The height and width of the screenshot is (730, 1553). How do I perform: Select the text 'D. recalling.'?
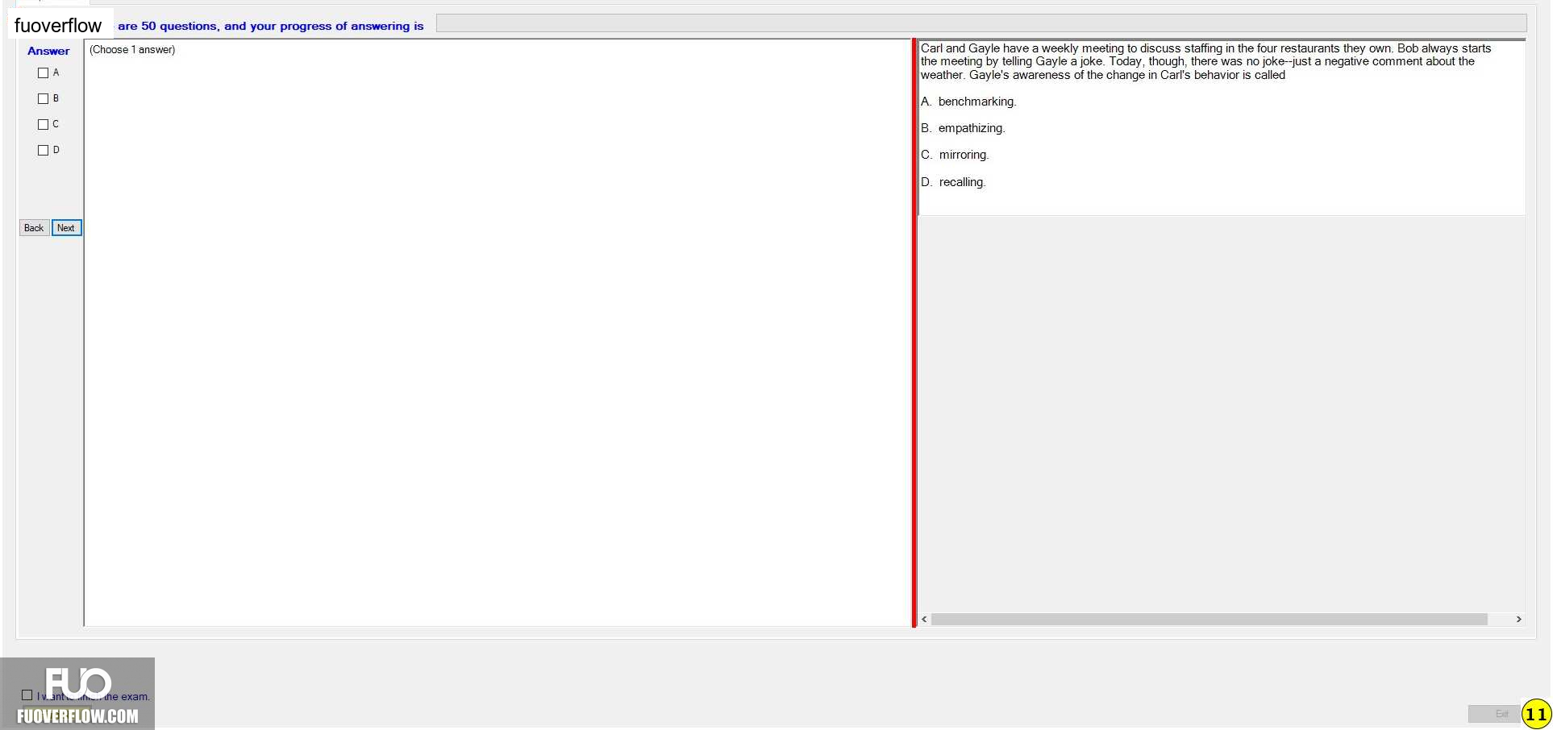point(953,182)
